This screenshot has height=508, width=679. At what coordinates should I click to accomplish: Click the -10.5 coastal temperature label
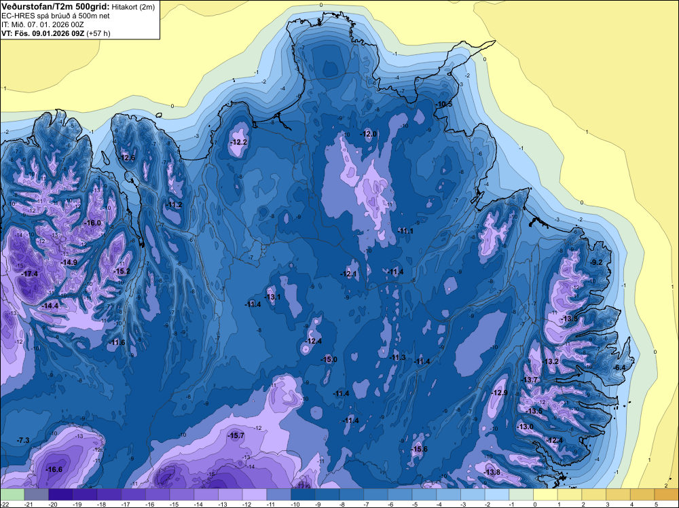pos(444,105)
